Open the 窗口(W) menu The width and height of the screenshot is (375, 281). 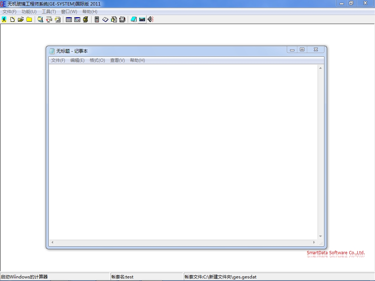[x=69, y=11]
